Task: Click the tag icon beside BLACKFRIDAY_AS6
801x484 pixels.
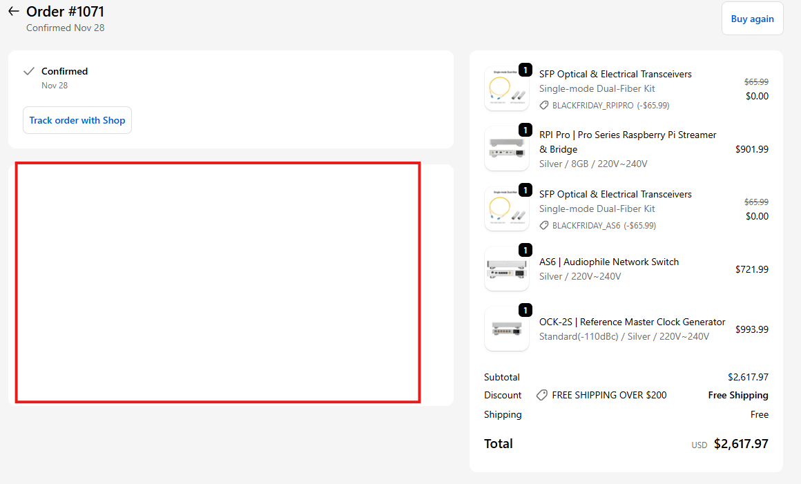Action: point(544,225)
